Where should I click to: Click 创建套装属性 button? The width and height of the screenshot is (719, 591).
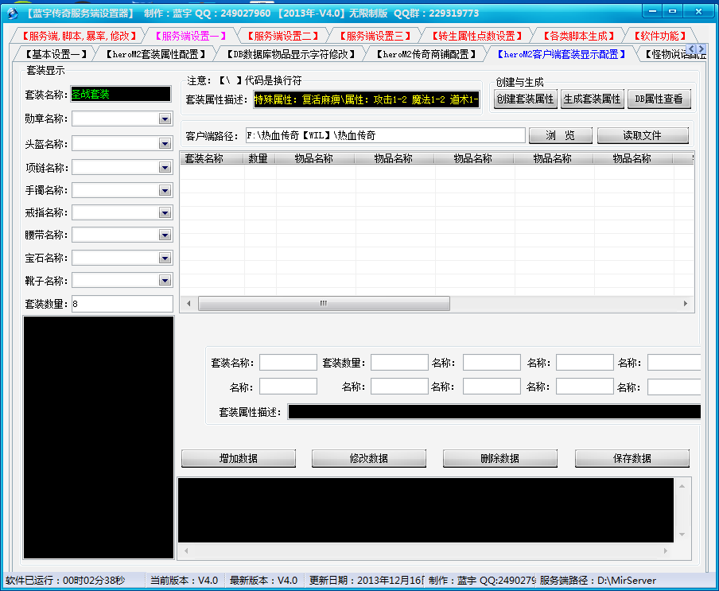pos(526,99)
